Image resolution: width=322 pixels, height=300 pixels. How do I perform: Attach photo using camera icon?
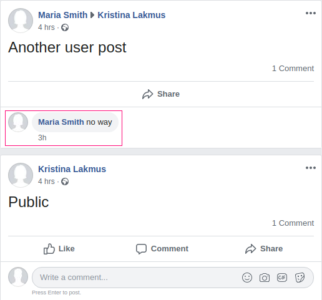(265, 278)
